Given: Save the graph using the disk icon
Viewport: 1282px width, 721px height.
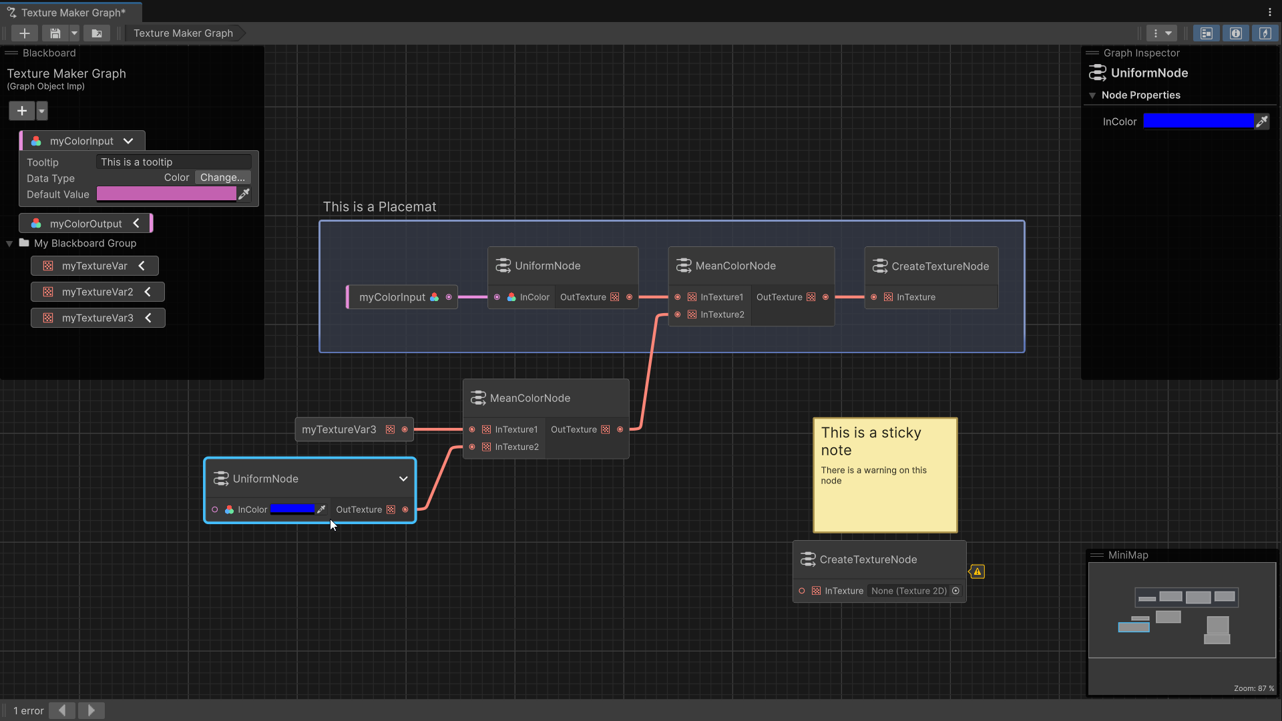Looking at the screenshot, I should pyautogui.click(x=55, y=33).
